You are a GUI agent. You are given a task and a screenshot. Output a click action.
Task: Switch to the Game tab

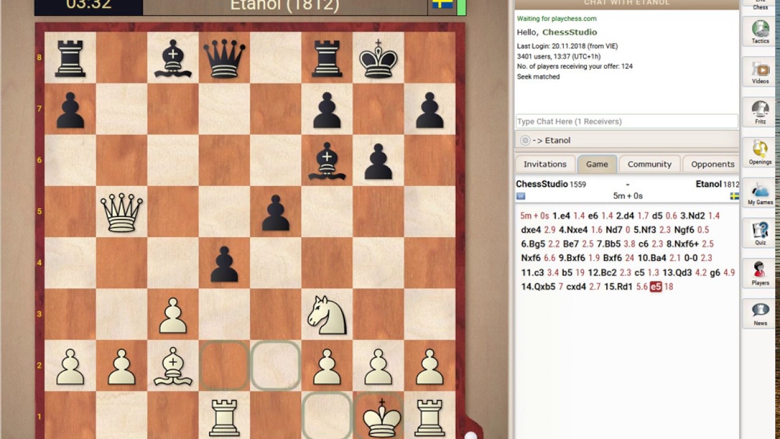click(597, 164)
